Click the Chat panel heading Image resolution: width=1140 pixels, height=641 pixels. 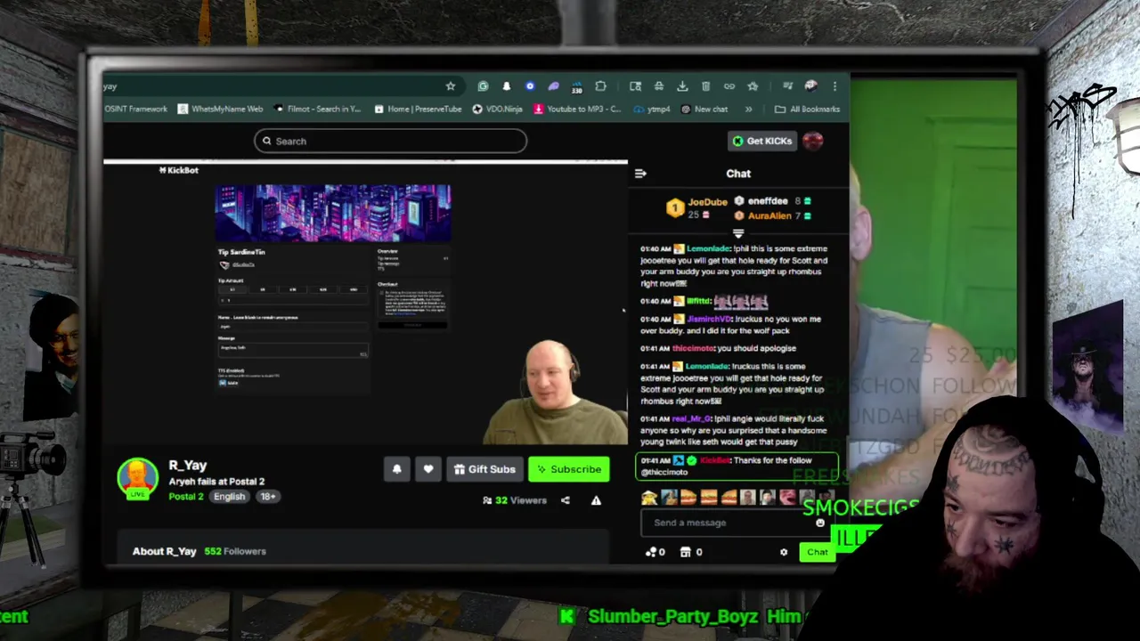tap(738, 174)
